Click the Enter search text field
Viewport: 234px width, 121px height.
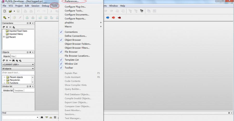(x=18, y=73)
